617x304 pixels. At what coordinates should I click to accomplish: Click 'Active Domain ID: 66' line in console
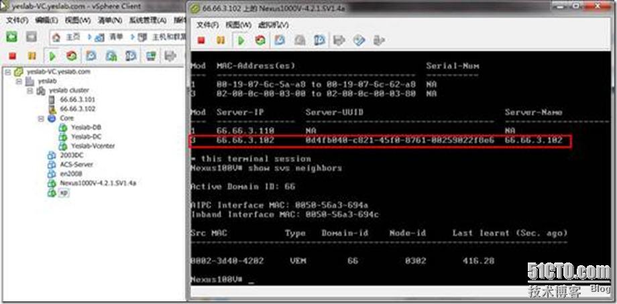tap(243, 187)
